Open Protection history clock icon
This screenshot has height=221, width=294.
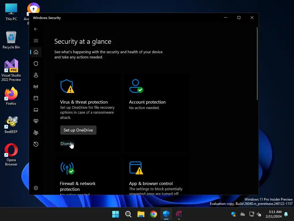(36, 144)
